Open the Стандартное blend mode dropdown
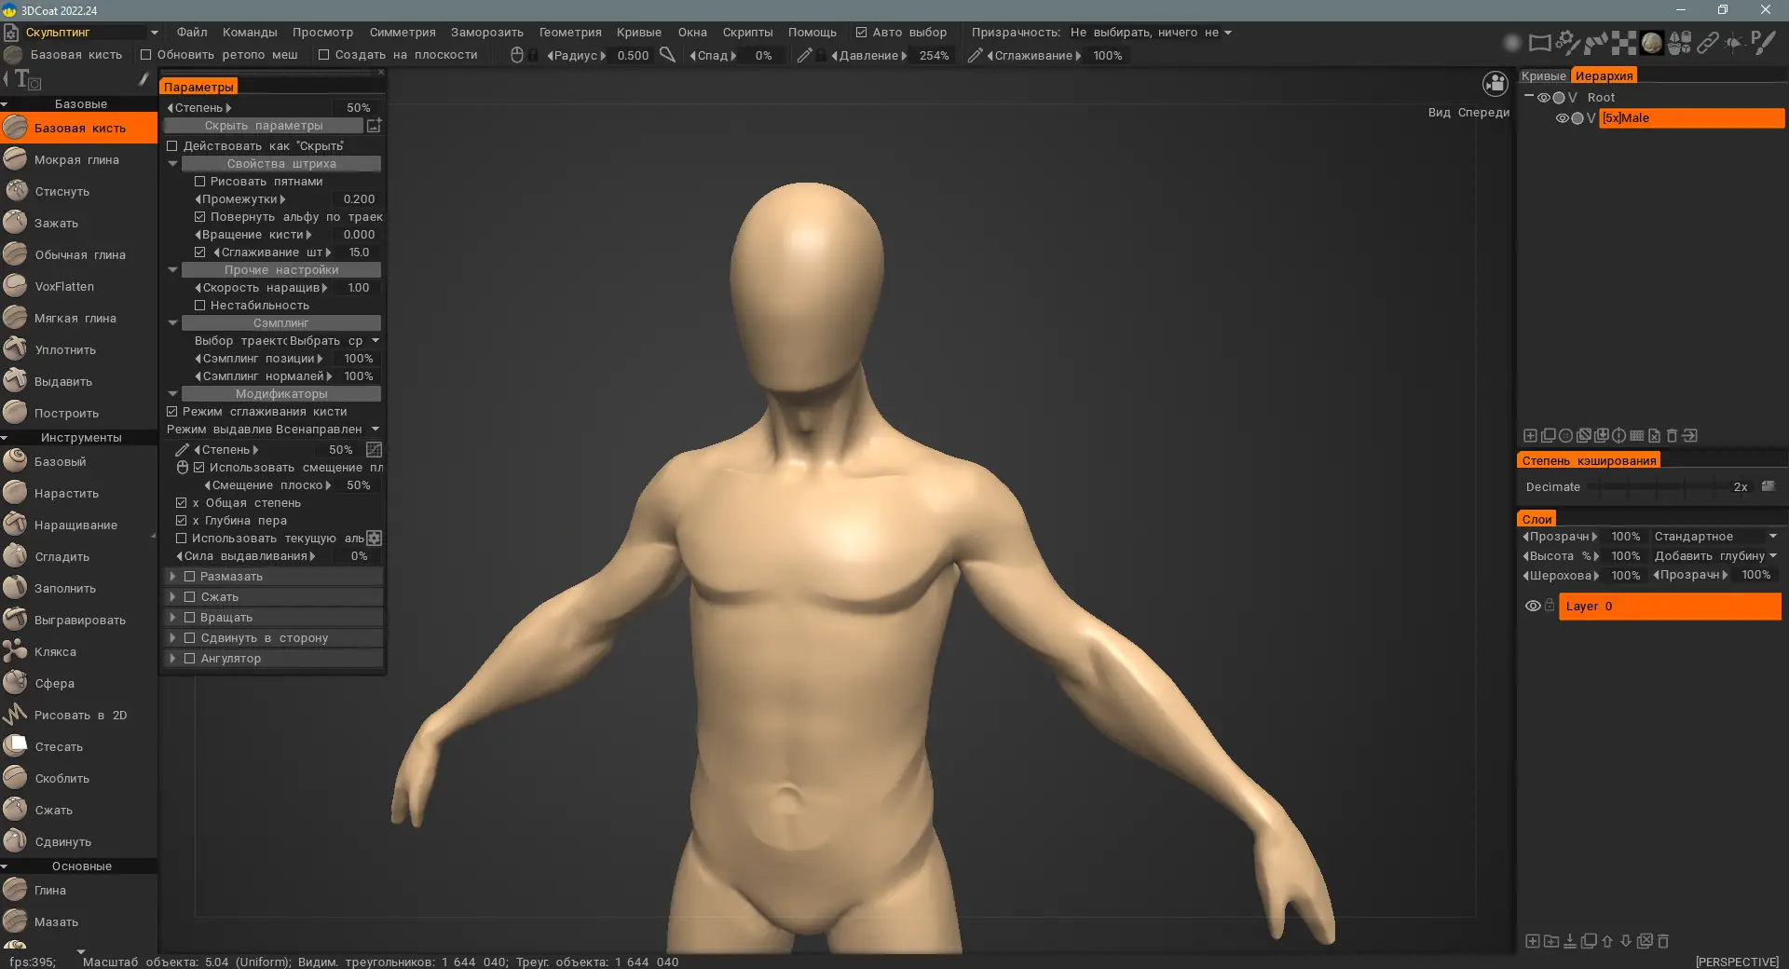This screenshot has width=1789, height=969. pos(1715,537)
